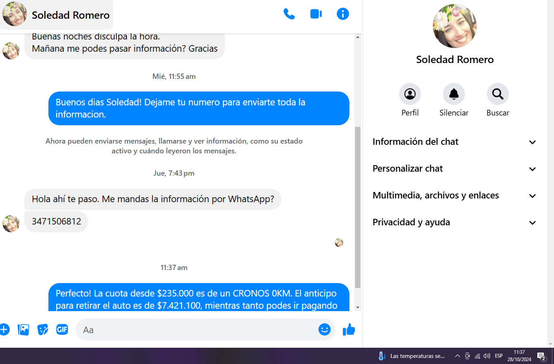Open the sticker picker
Image resolution: width=554 pixels, height=364 pixels.
43,329
